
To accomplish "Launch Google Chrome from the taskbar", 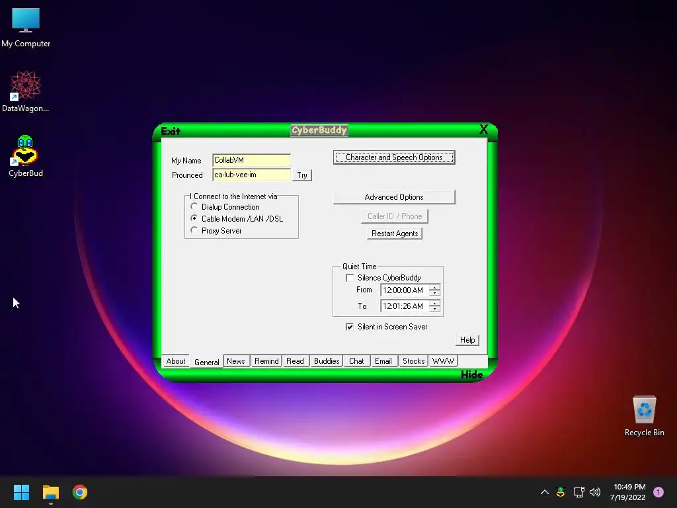I will (x=80, y=492).
